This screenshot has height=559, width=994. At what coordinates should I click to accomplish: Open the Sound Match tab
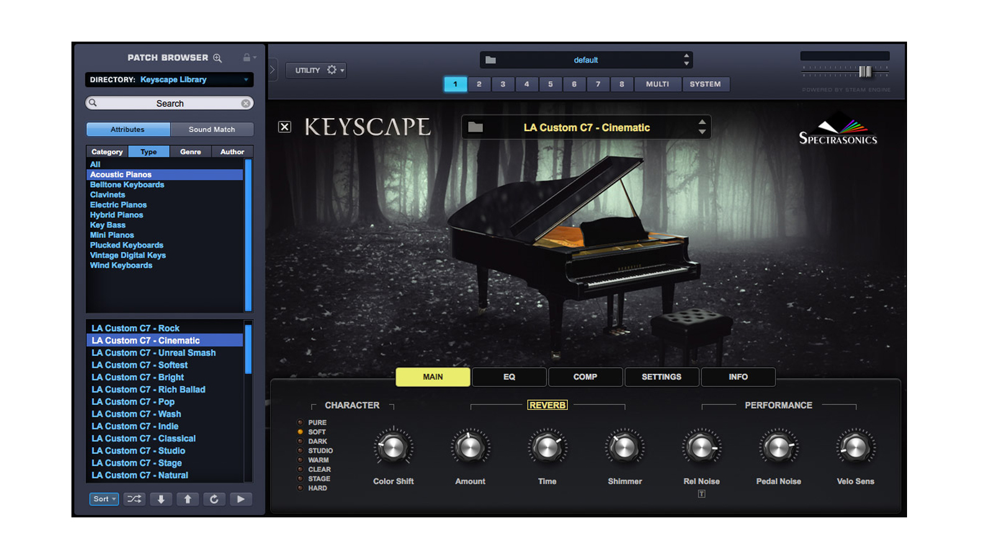tap(212, 129)
